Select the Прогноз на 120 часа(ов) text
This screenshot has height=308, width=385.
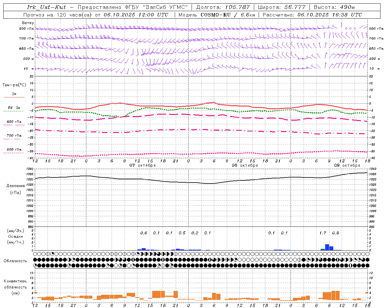click(58, 15)
